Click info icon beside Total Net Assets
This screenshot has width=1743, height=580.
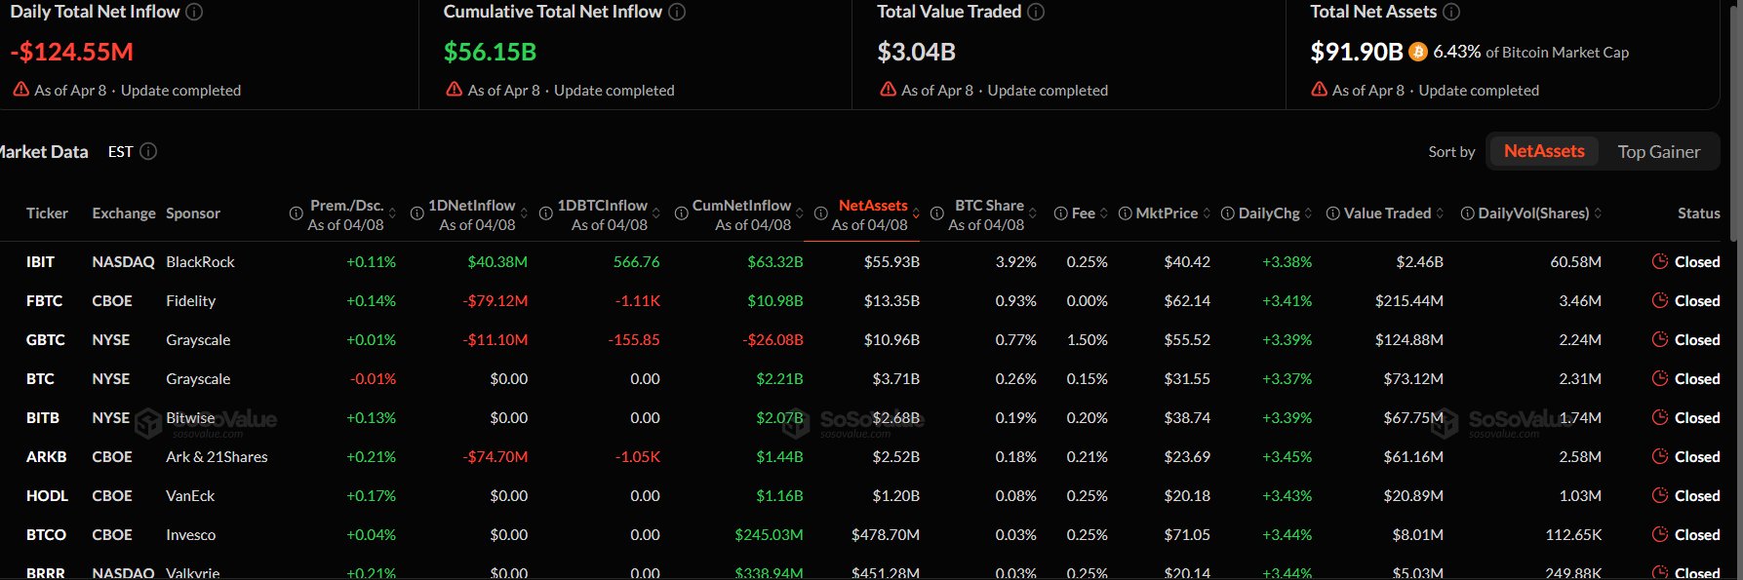pos(1451,12)
